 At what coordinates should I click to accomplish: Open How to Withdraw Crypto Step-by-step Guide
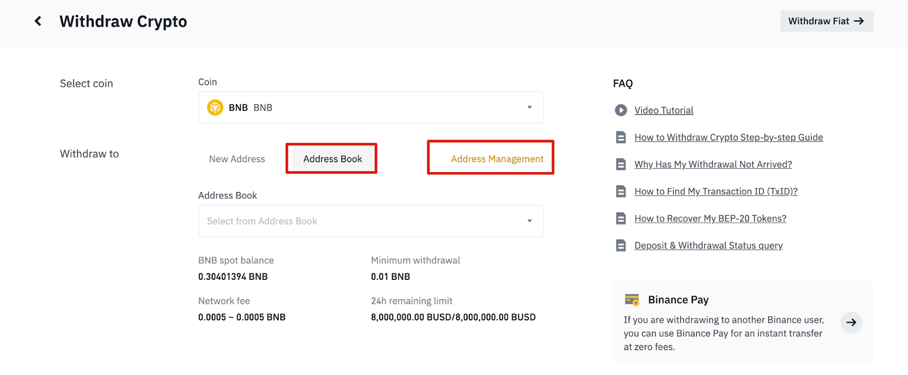click(729, 138)
